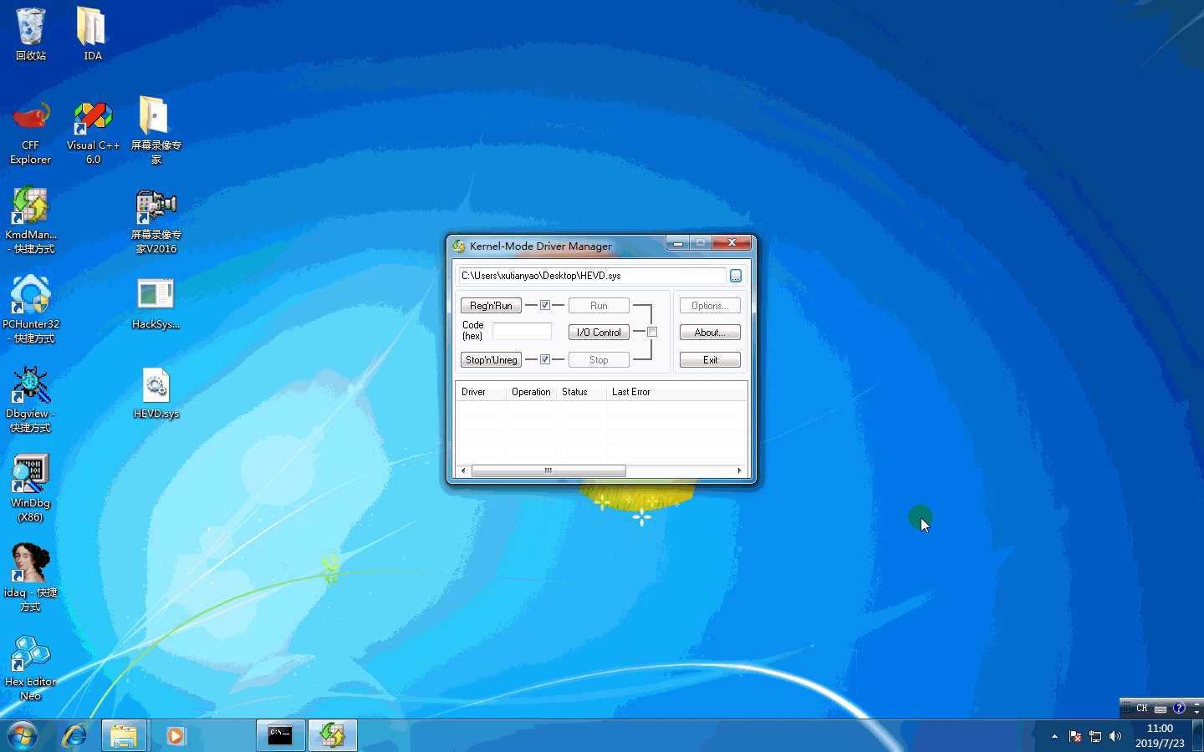This screenshot has height=752, width=1204.
Task: Click the Reg'n'Run button
Action: (491, 306)
